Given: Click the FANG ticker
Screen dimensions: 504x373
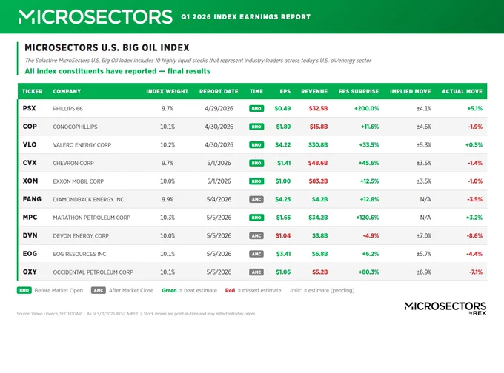Looking at the screenshot, I should pyautogui.click(x=32, y=199).
